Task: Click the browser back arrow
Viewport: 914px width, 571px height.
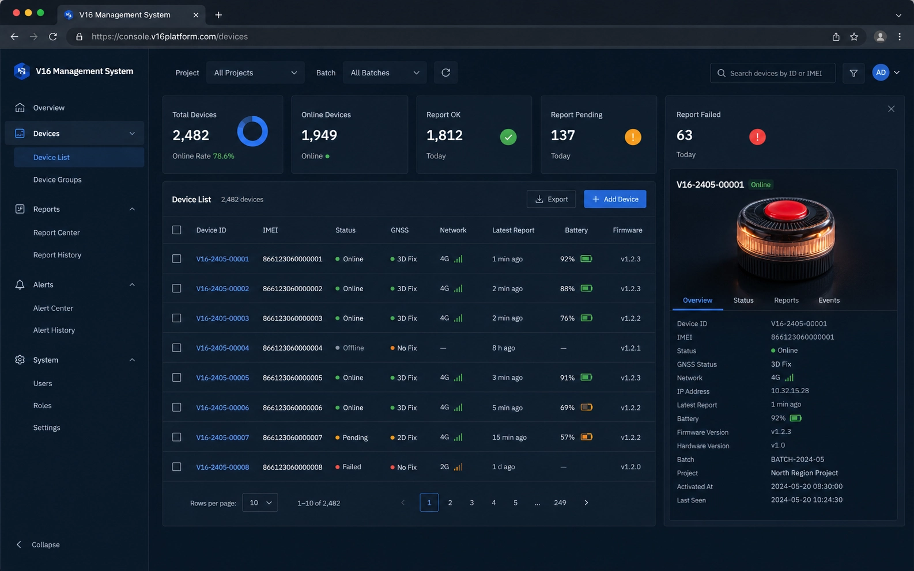Action: (x=14, y=36)
